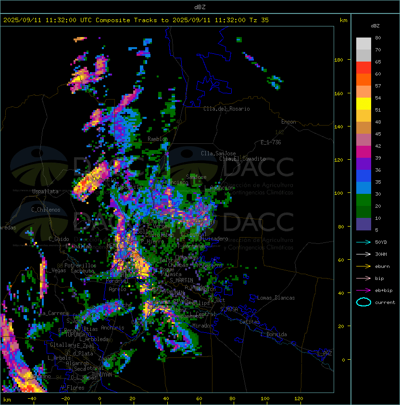Click the 'E_1-736' map label
Viewport: 400px width, 405px height.
[271, 142]
